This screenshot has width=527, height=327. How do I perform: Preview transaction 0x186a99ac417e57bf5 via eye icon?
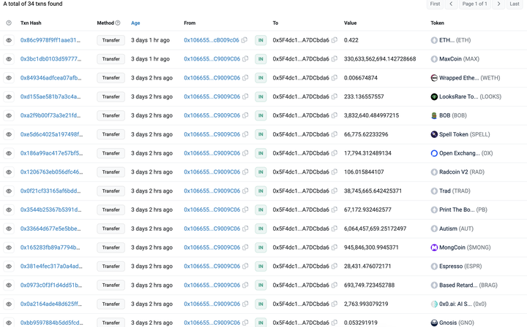tap(9, 153)
